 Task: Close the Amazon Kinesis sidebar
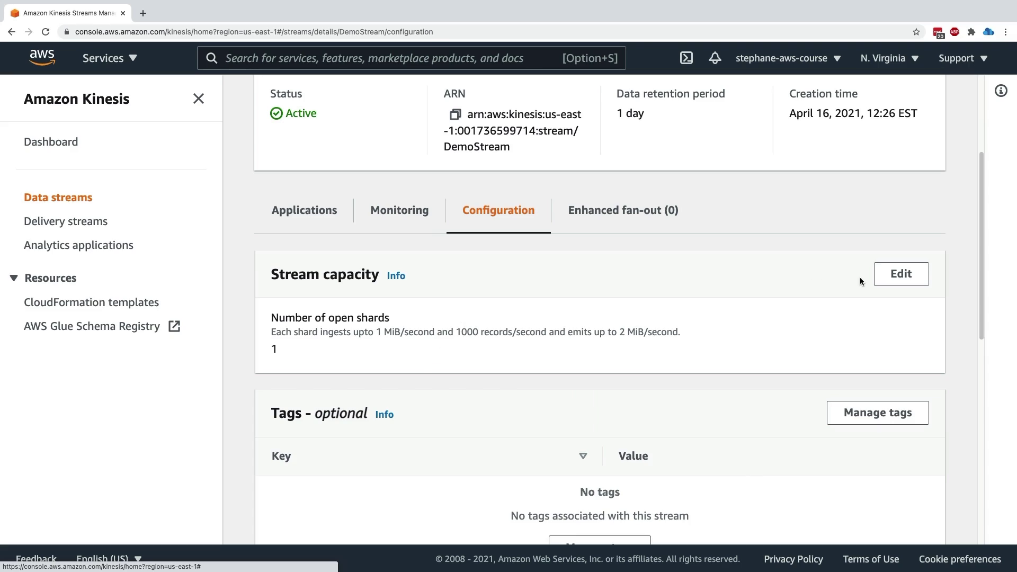point(198,99)
